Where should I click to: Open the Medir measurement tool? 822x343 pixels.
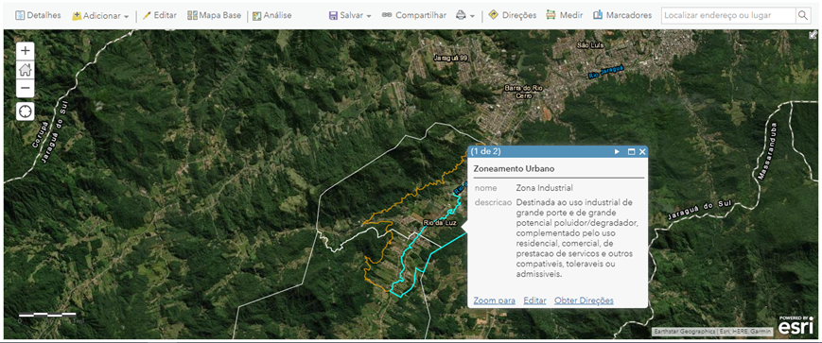(564, 15)
